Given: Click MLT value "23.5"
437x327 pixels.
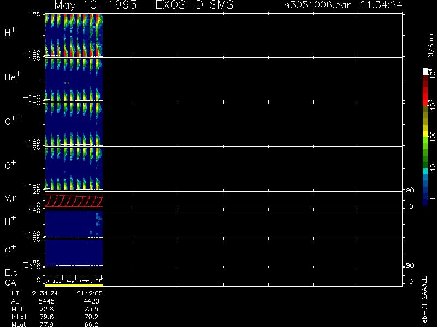Looking at the screenshot, I should pos(91,309).
